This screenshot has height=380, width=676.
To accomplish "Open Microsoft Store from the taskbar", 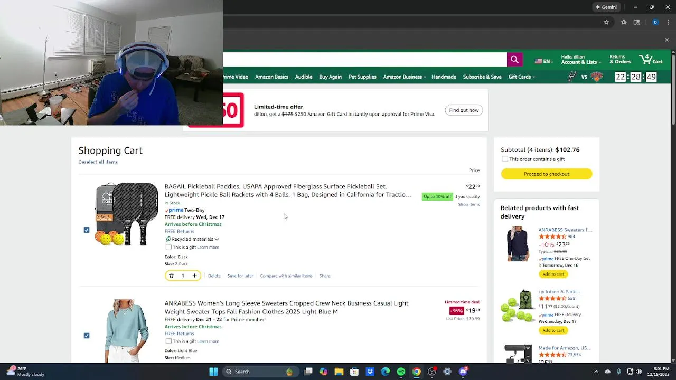I will coord(354,372).
